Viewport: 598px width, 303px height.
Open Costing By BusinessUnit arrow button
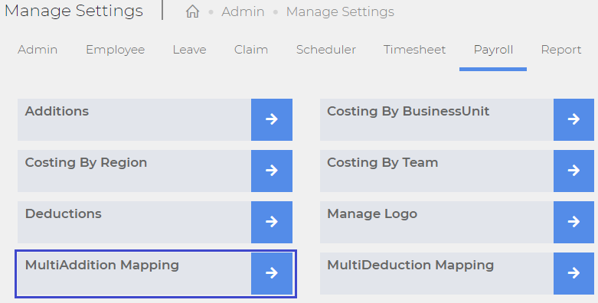pos(573,119)
